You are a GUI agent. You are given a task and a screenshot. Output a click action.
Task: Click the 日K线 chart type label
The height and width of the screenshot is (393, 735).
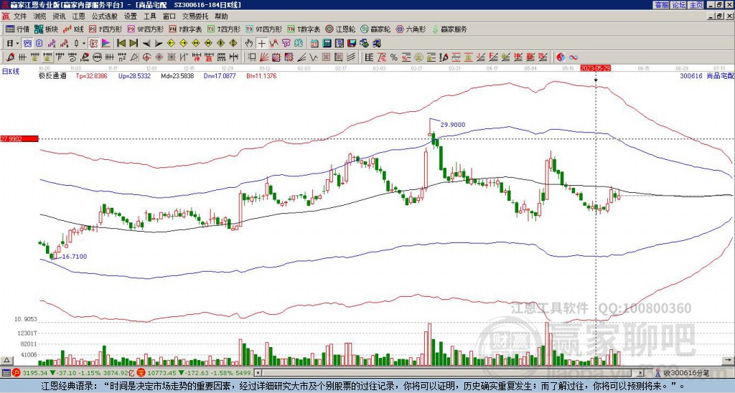point(11,71)
